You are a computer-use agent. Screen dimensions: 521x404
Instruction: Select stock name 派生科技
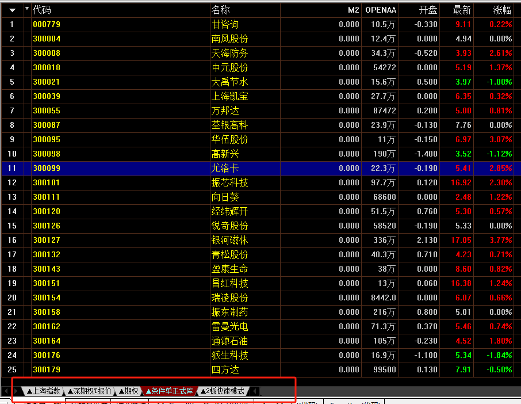point(229,355)
